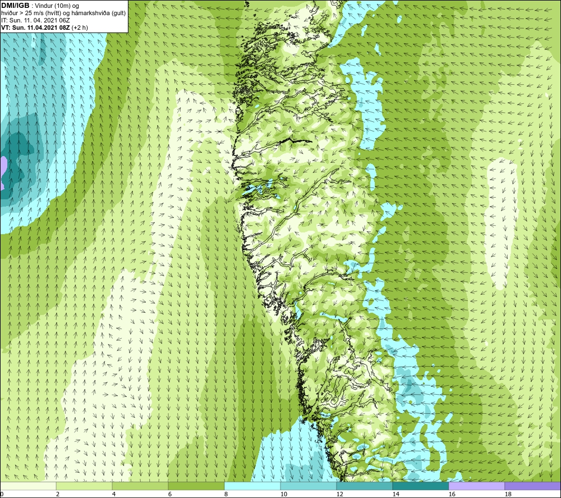Image resolution: width=561 pixels, height=498 pixels.
Task: Click the scale label '12'
Action: pos(340,495)
